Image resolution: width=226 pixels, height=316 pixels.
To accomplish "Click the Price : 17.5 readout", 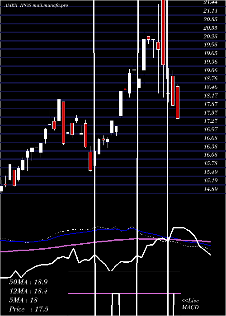I will (29, 309).
